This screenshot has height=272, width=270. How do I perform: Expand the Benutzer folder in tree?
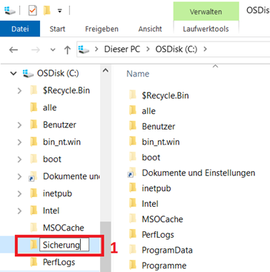[19, 125]
